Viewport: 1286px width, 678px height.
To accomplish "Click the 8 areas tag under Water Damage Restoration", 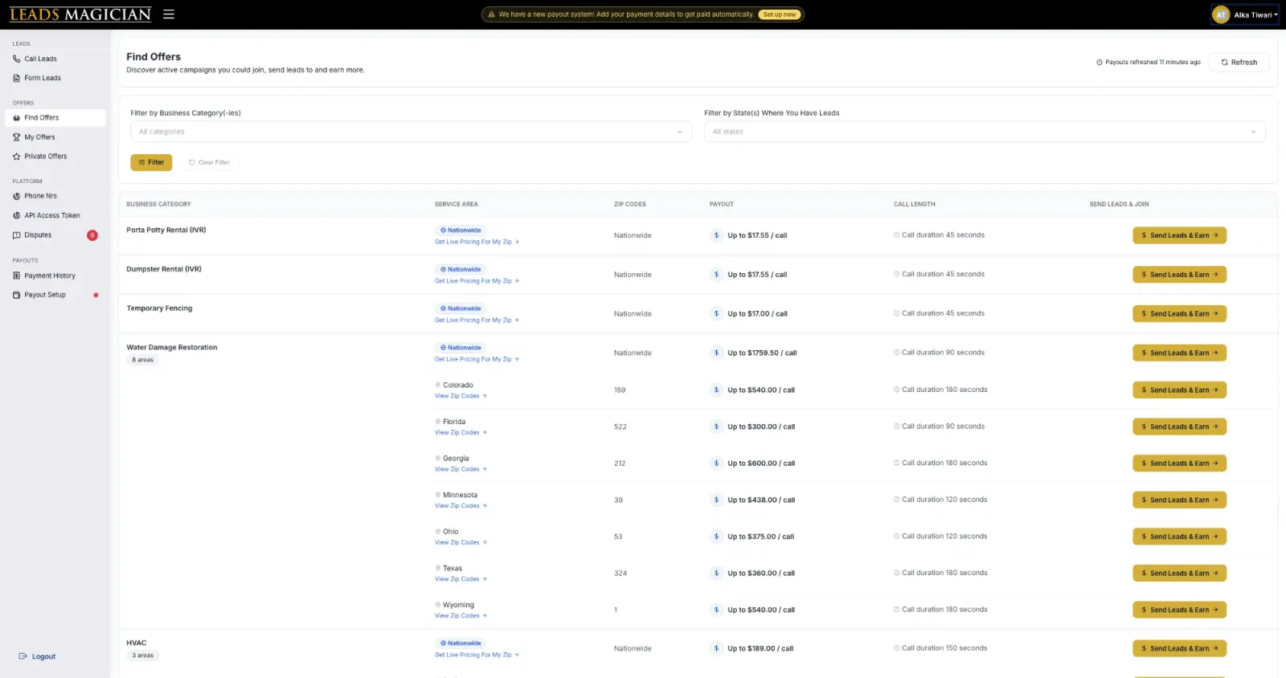I will pyautogui.click(x=143, y=360).
